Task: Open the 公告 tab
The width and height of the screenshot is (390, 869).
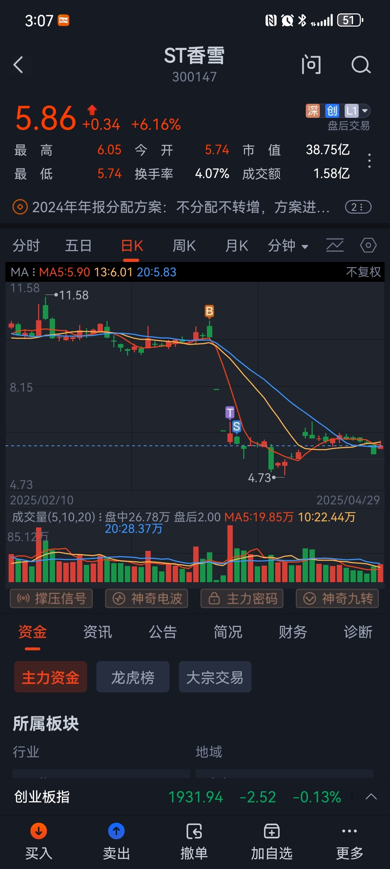Action: (x=163, y=632)
